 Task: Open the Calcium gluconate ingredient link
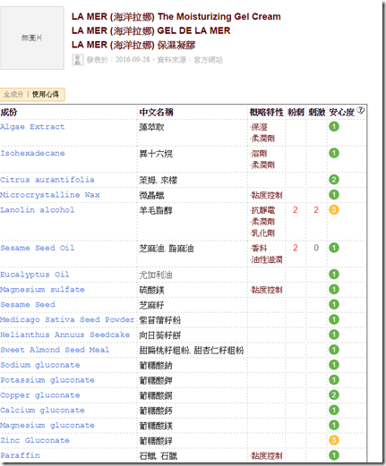point(42,411)
